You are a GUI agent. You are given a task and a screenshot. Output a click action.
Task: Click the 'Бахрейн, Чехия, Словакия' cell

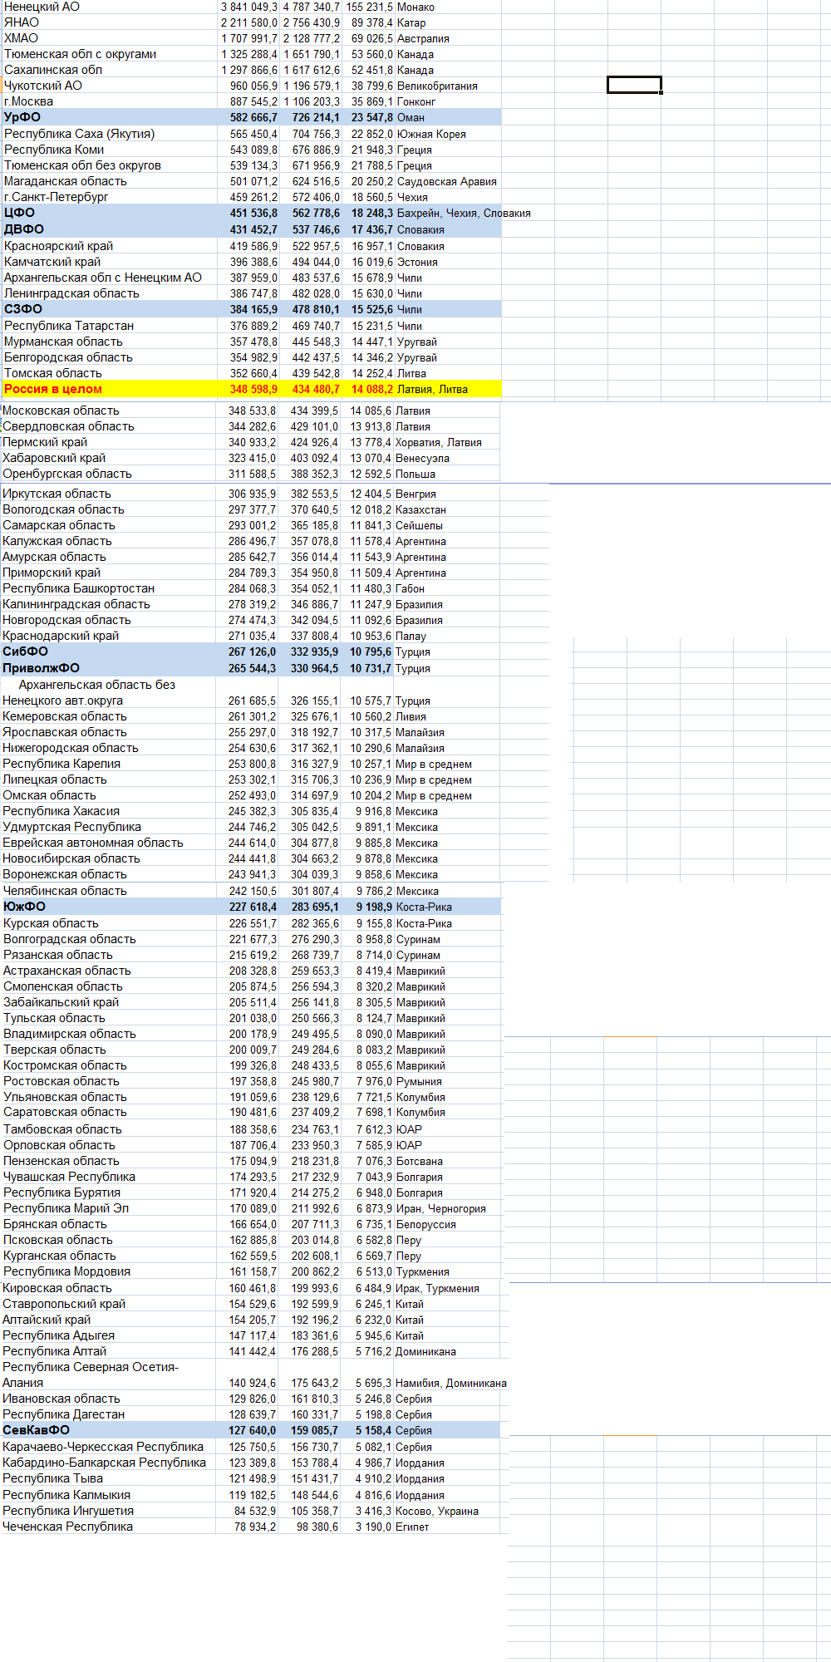click(x=464, y=213)
